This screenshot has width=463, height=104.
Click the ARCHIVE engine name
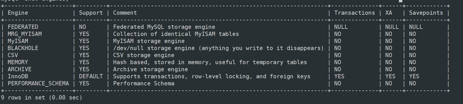[x=20, y=69]
